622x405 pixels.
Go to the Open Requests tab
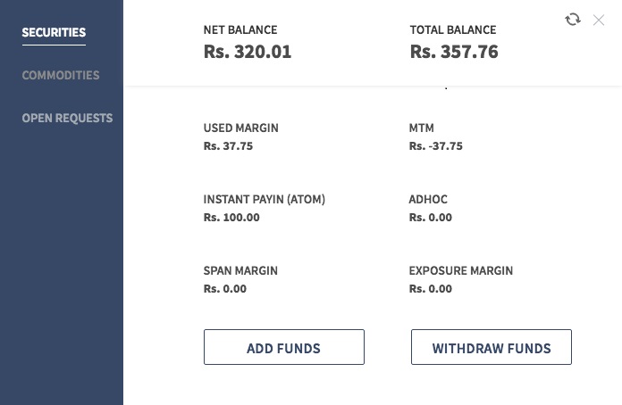67,118
